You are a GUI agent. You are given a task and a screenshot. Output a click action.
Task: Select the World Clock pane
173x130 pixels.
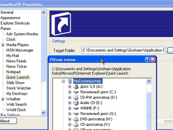click(x=16, y=110)
